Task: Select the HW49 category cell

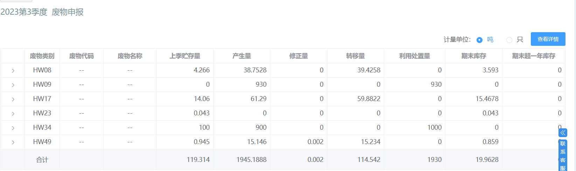Action: (42, 142)
